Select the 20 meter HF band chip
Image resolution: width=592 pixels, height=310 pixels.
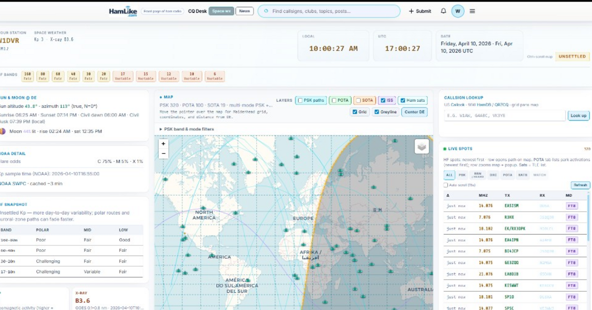click(x=104, y=76)
